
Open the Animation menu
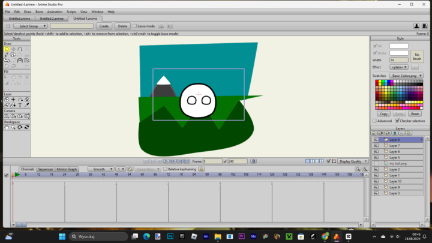coord(55,11)
